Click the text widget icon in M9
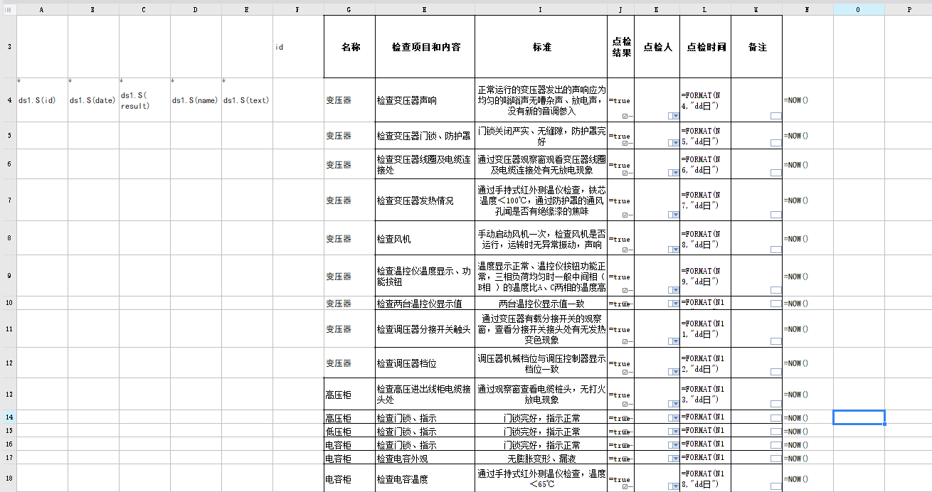This screenshot has height=492, width=932. (775, 290)
